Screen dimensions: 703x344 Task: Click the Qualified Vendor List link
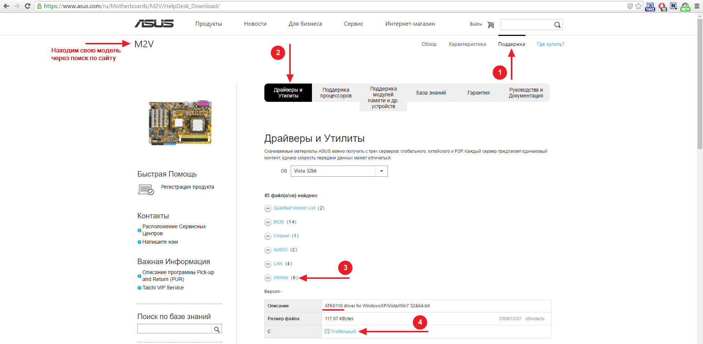coord(294,208)
